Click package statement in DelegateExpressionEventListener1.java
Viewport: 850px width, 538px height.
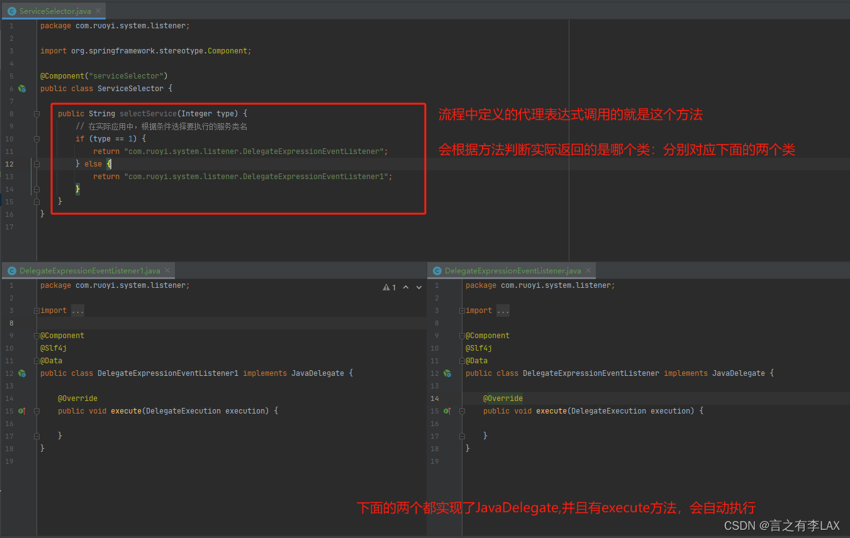coord(115,285)
